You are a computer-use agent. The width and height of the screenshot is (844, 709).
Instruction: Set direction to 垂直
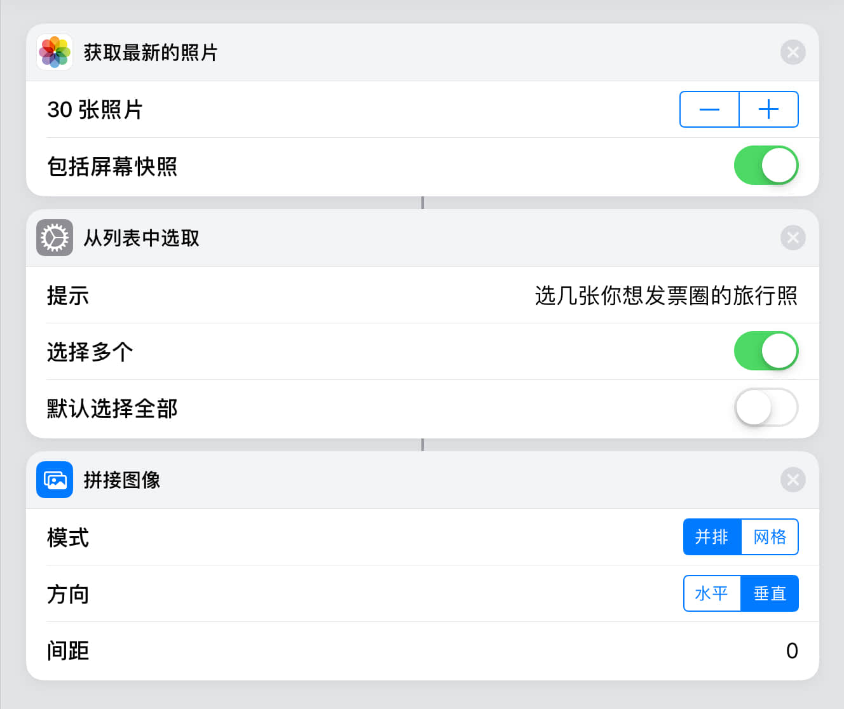pos(770,593)
